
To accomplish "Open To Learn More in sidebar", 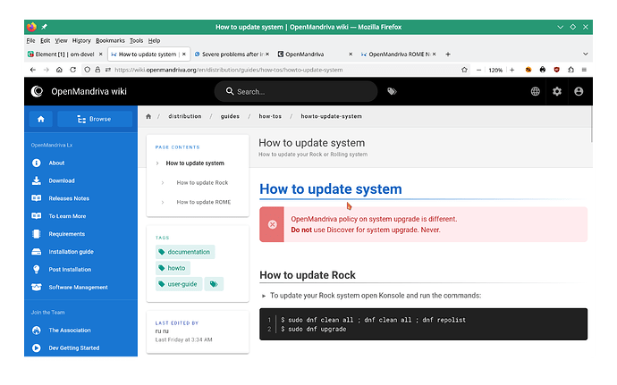I will pyautogui.click(x=67, y=216).
